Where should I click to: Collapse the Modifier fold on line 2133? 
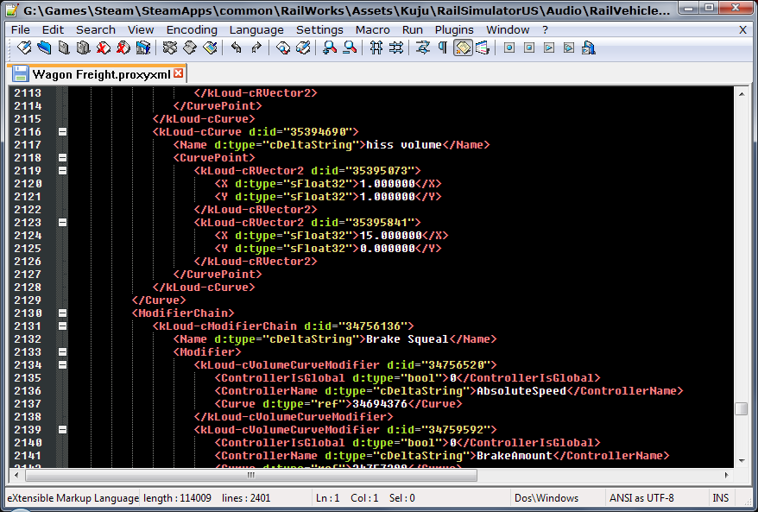pos(62,352)
